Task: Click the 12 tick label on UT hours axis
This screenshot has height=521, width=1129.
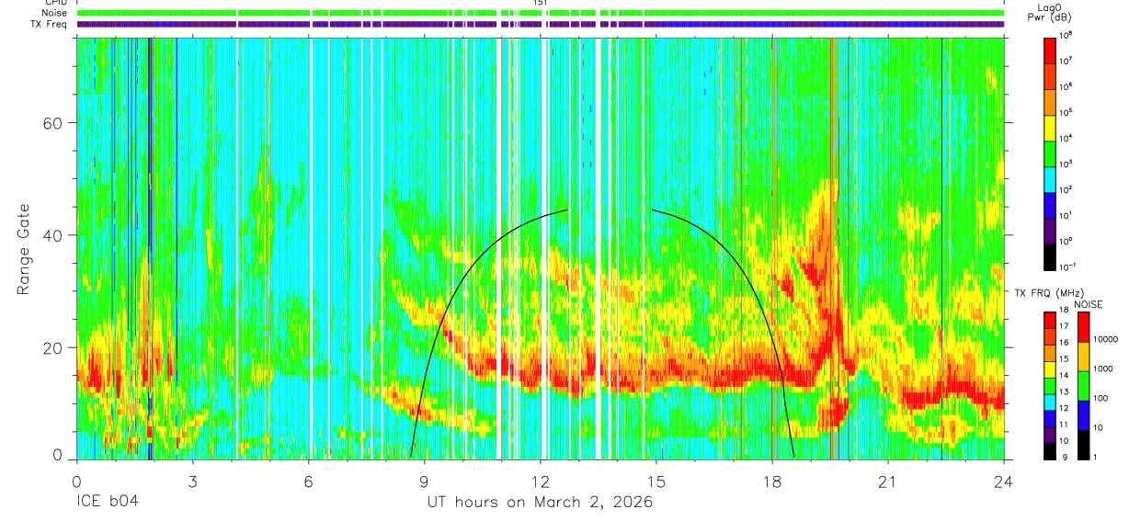Action: pyautogui.click(x=541, y=481)
